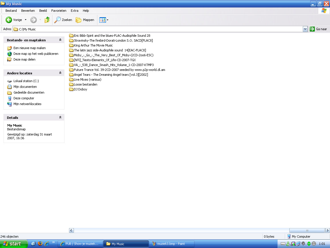Open the Extra menu
This screenshot has width=330, height=248.
(x=74, y=11)
